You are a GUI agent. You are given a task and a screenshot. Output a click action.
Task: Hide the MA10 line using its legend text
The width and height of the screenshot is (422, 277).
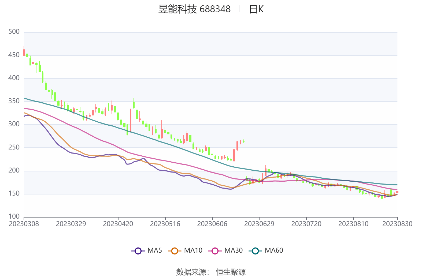[193, 250]
